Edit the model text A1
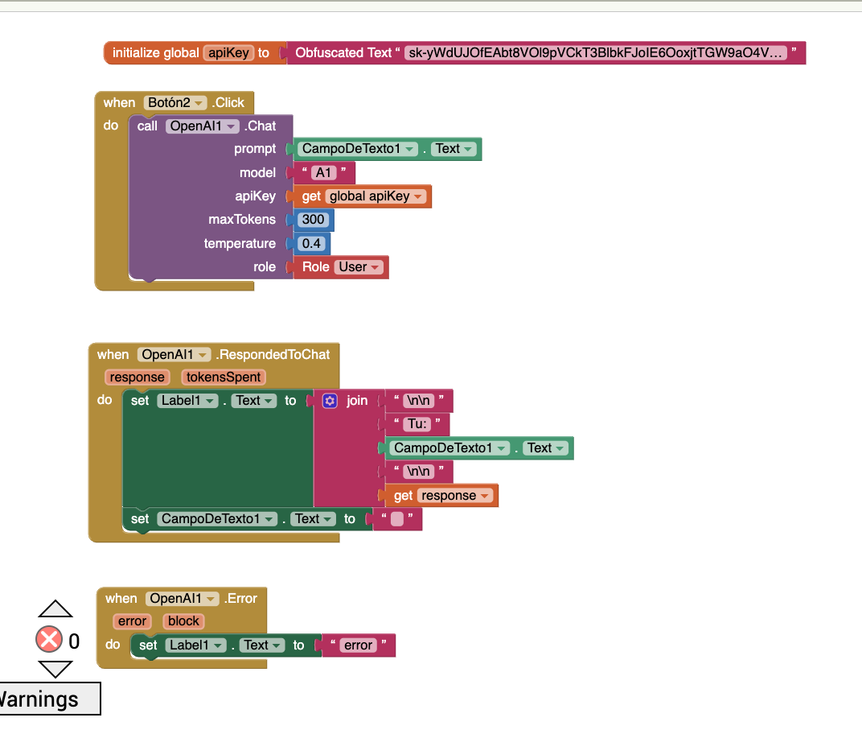 point(324,173)
